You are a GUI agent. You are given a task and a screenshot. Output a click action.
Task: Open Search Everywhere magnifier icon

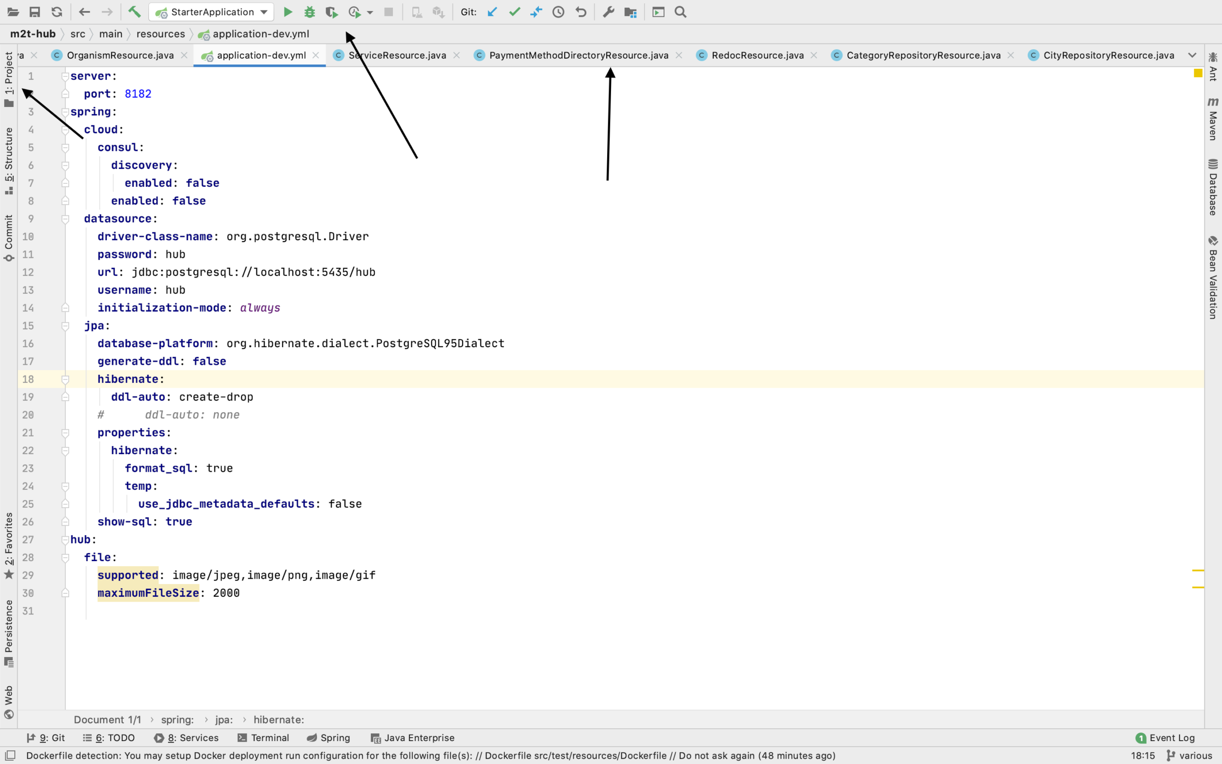[681, 12]
